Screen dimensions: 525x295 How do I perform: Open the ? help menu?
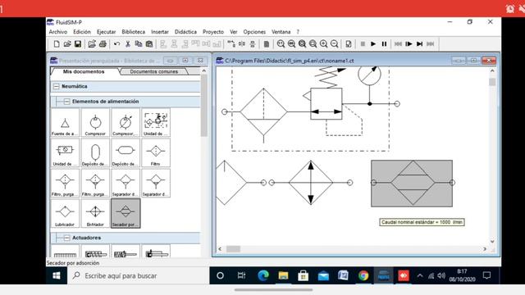[298, 32]
